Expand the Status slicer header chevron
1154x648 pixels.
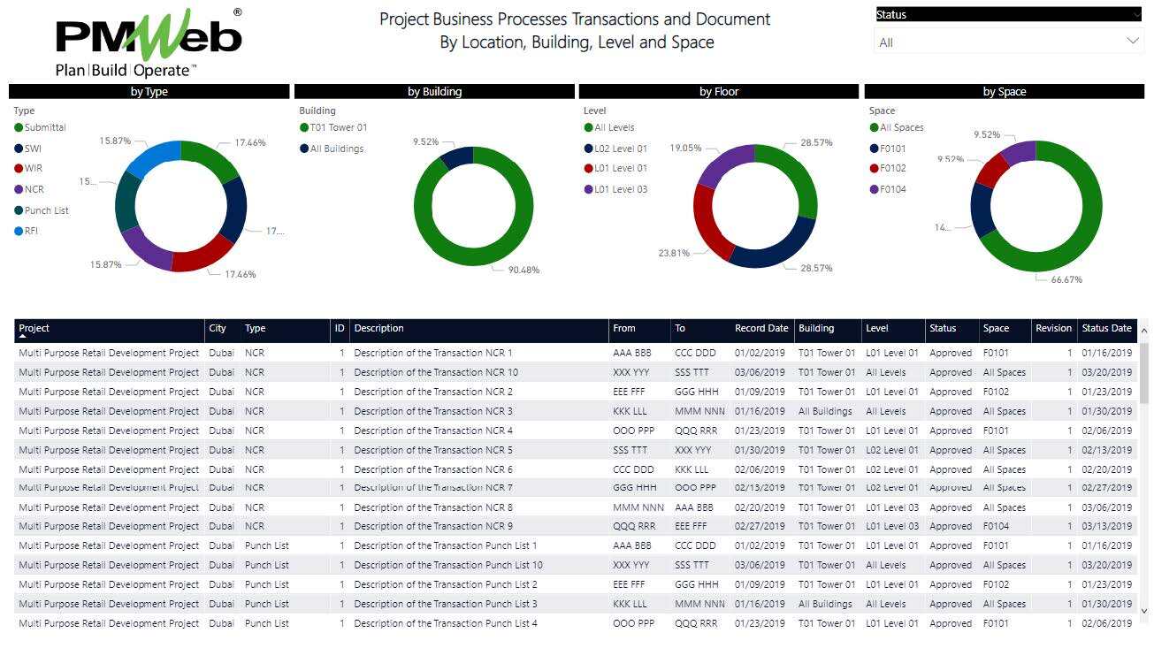[x=1135, y=14]
